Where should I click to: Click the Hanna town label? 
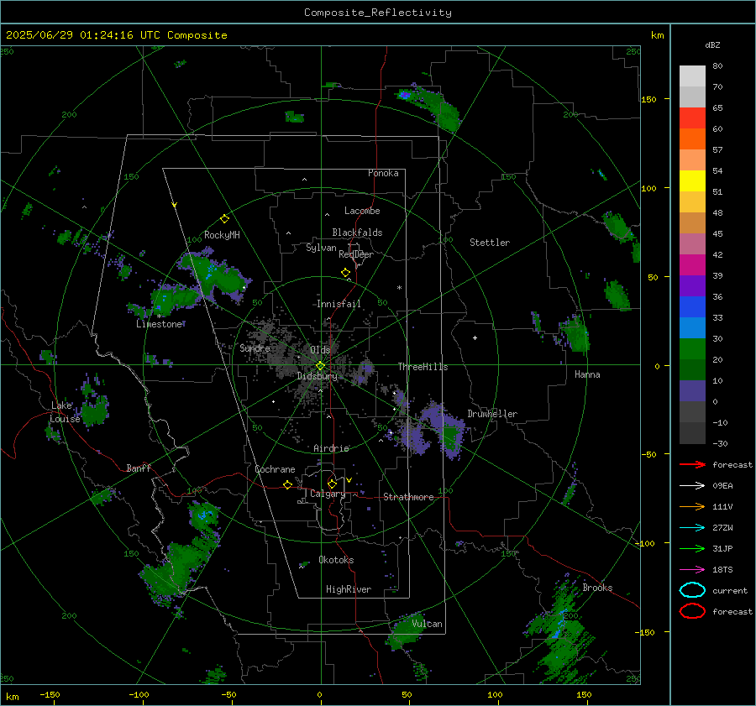(x=587, y=374)
